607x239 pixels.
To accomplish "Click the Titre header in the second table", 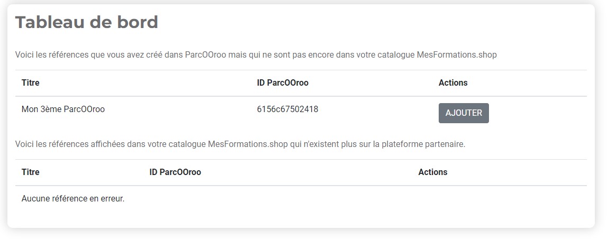I will click(31, 172).
